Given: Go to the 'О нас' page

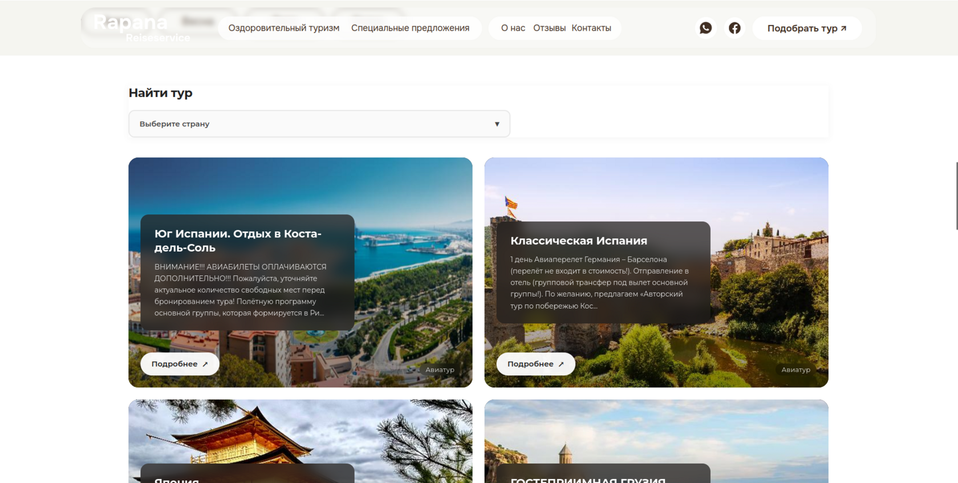Looking at the screenshot, I should click(513, 28).
